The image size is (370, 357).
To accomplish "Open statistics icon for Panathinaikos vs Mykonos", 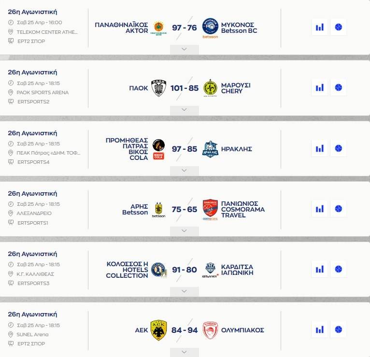I will click(319, 27).
